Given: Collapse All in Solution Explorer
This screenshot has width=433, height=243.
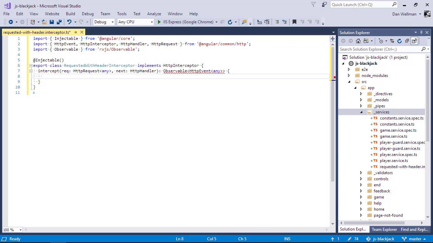Looking at the screenshot, I should tap(407, 41).
